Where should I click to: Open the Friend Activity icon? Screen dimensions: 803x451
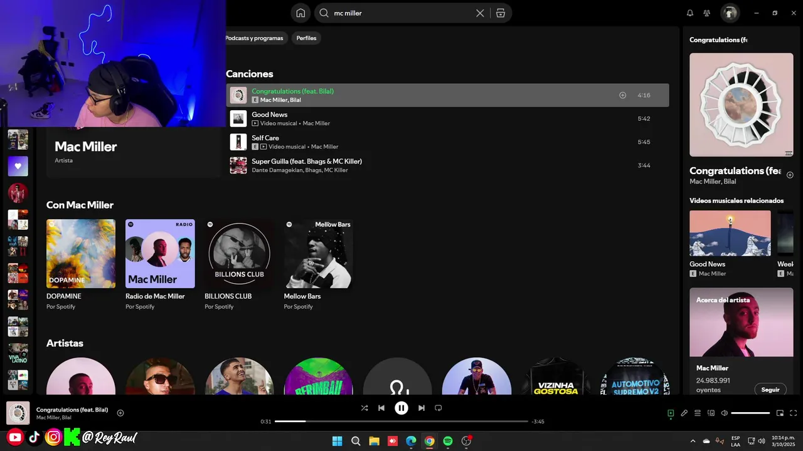[x=707, y=13]
